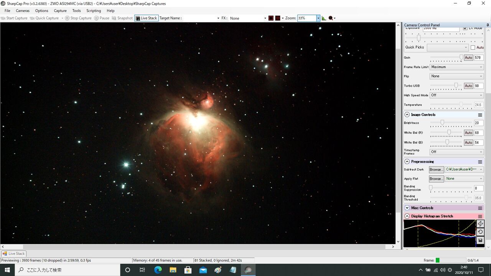The width and height of the screenshot is (491, 276).
Task: Open the Frame Rate Limit dropdown
Action: point(456,67)
